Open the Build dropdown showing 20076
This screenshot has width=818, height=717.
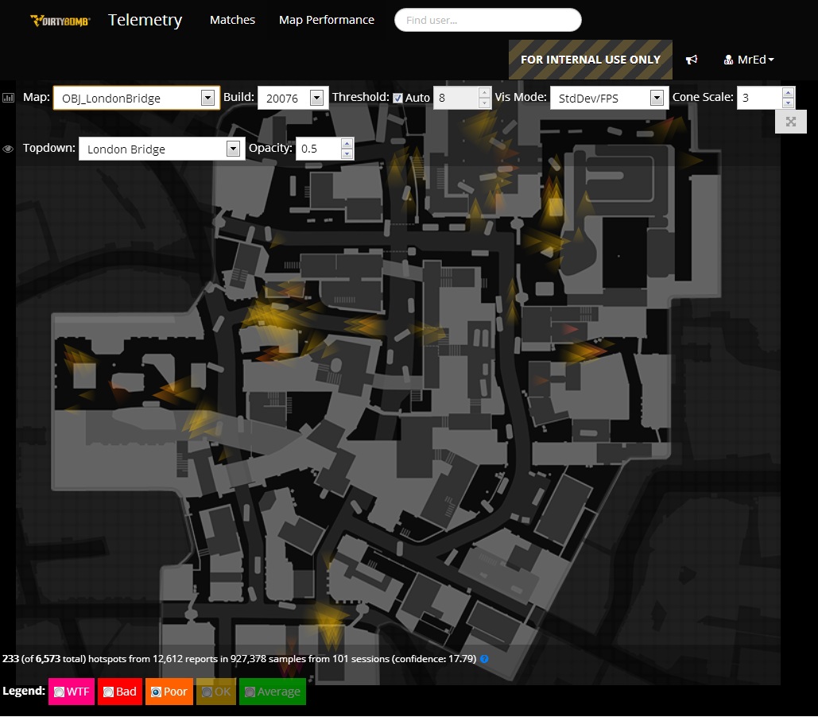(x=293, y=98)
